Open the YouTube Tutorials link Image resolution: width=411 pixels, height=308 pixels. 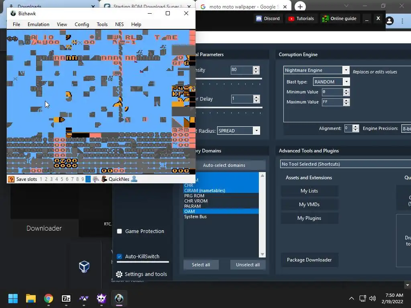click(x=301, y=18)
